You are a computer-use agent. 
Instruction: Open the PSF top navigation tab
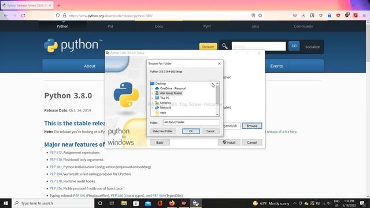pos(110,27)
